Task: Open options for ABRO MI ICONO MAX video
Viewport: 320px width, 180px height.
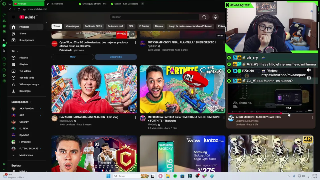Action: (x=312, y=117)
